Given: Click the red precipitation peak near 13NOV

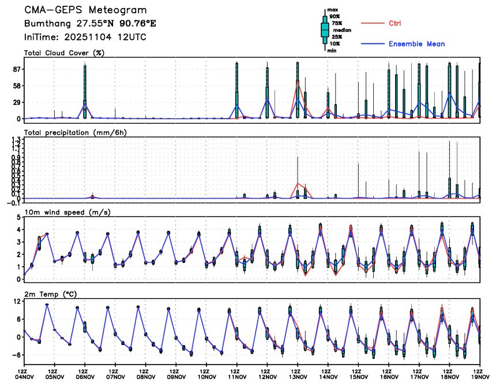Looking at the screenshot, I should 298,183.
